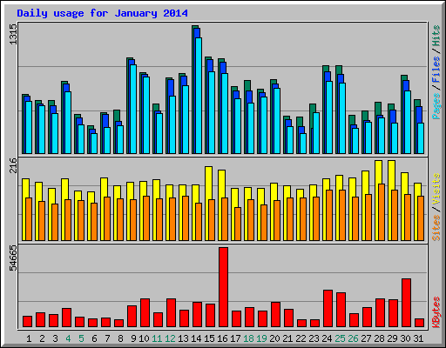
Task: Click the day 30 label on the x-axis
Action: coord(405,338)
